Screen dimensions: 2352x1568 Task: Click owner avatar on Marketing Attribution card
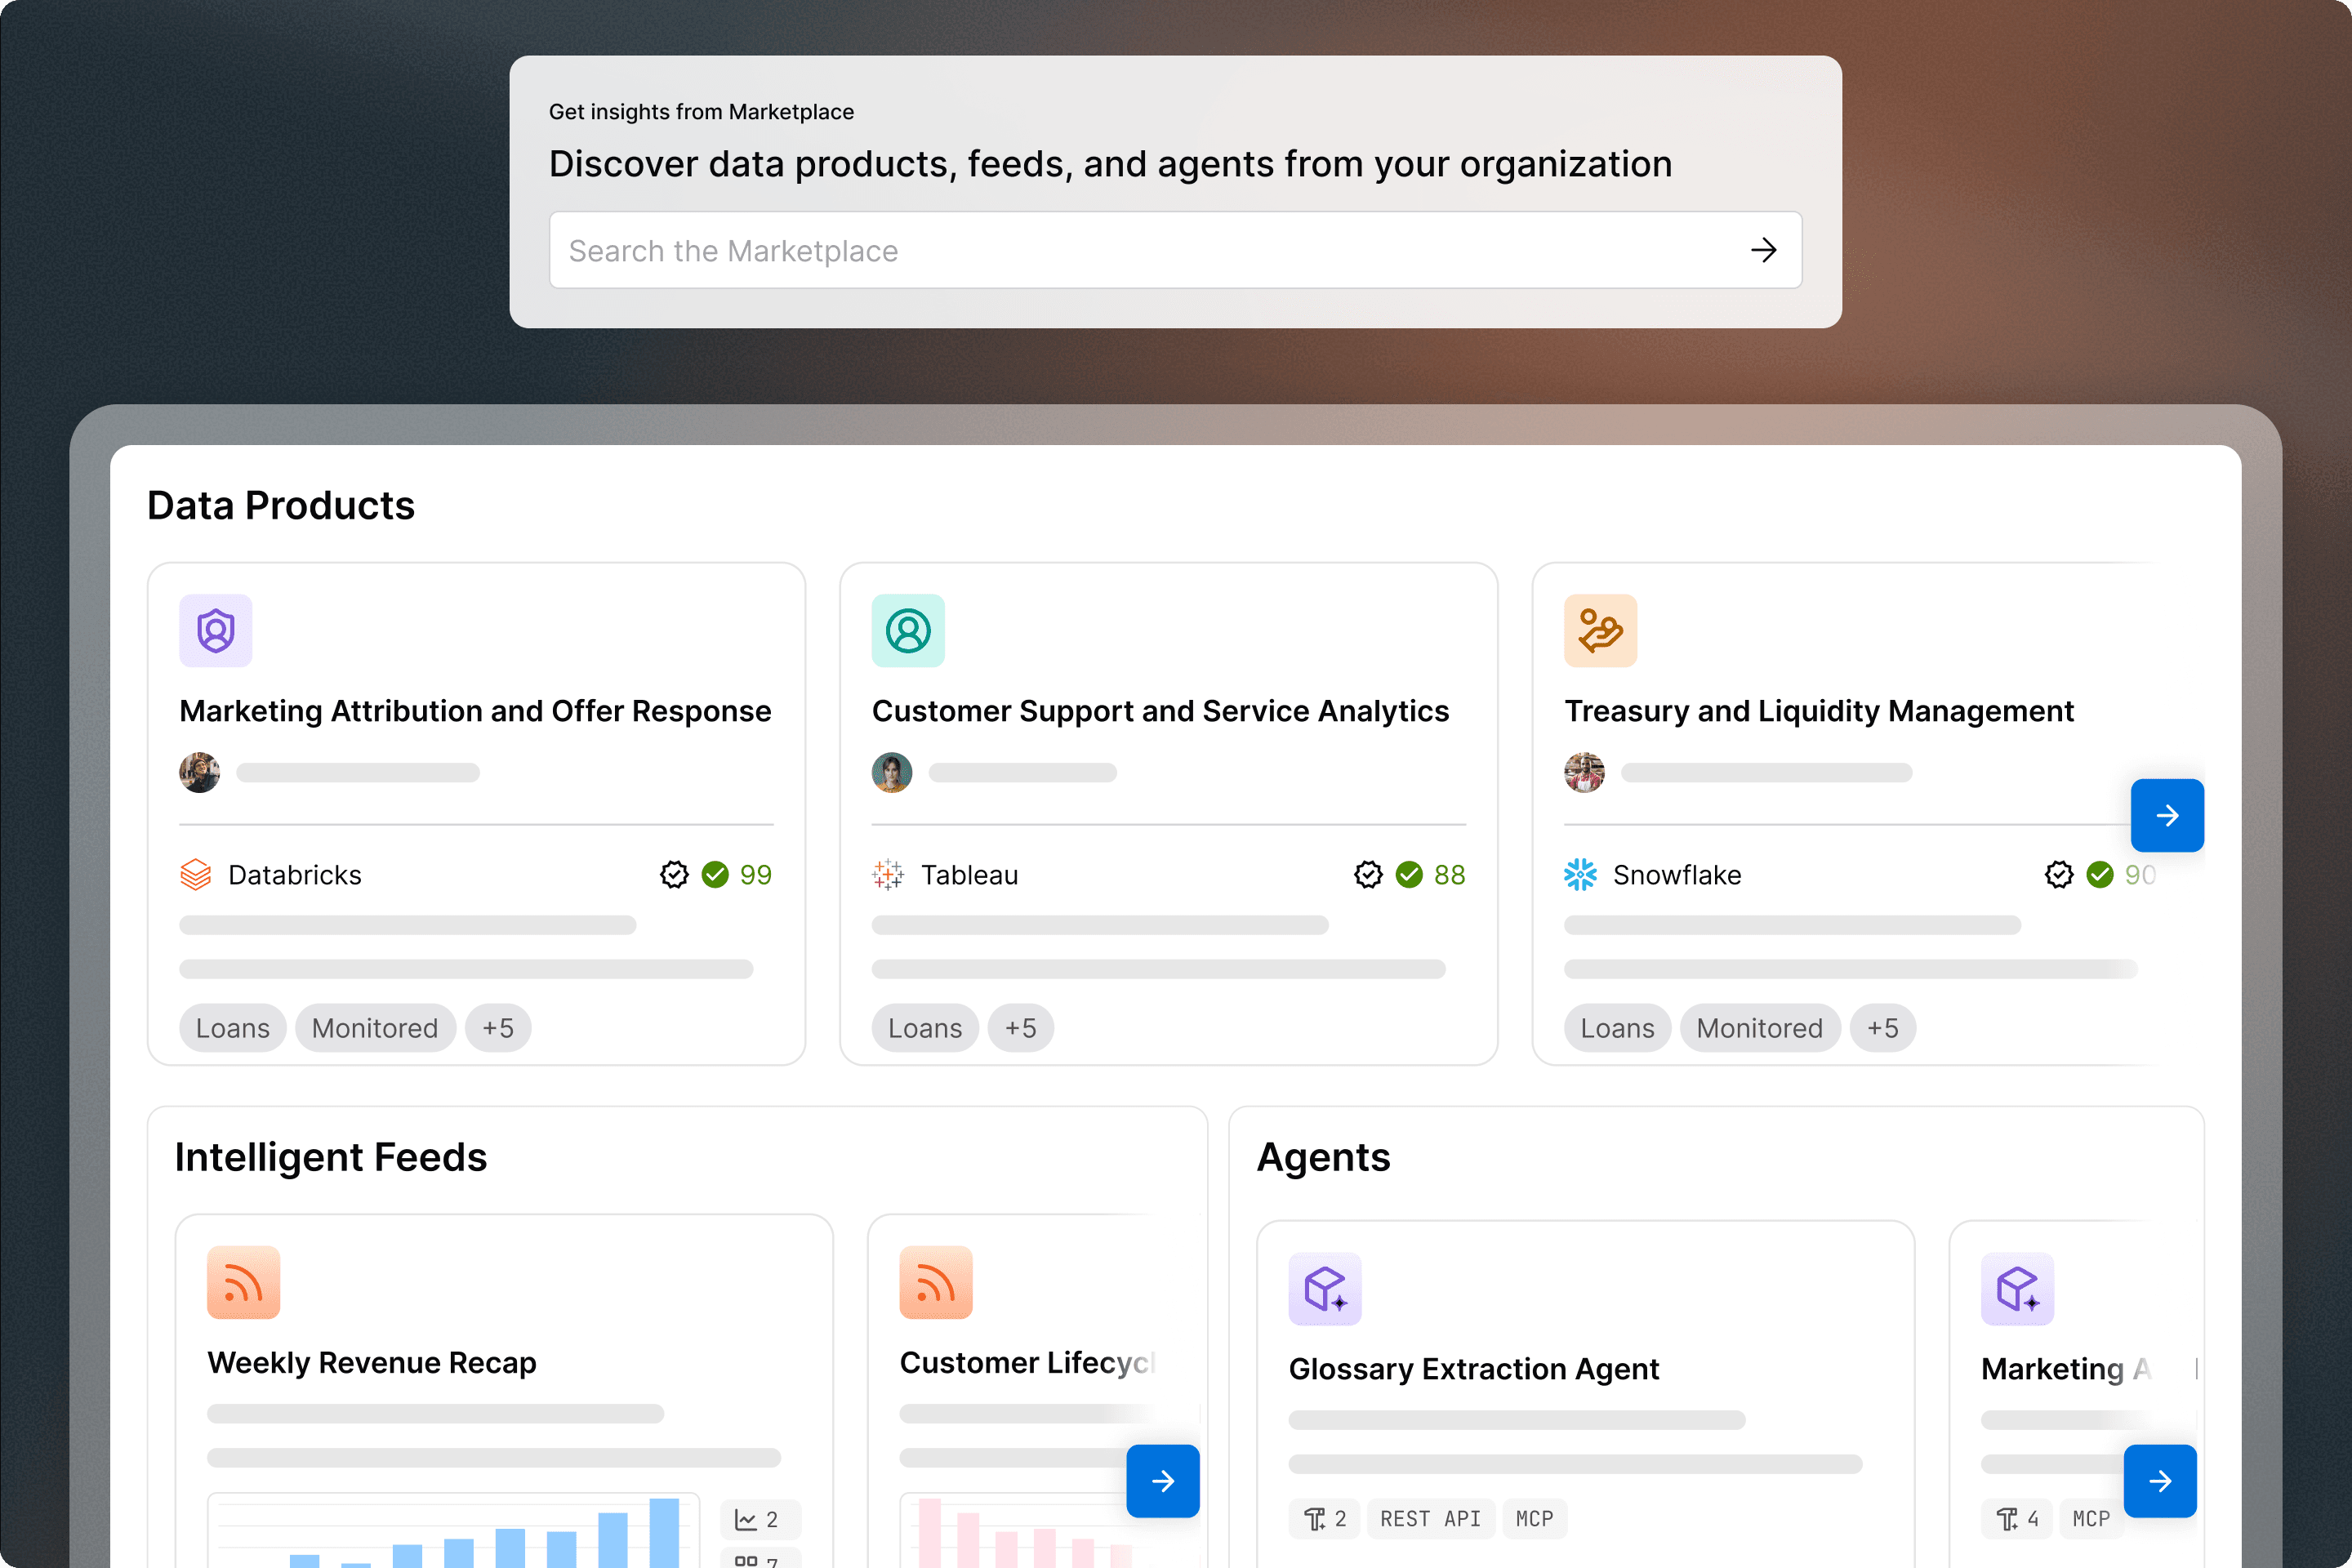(200, 773)
